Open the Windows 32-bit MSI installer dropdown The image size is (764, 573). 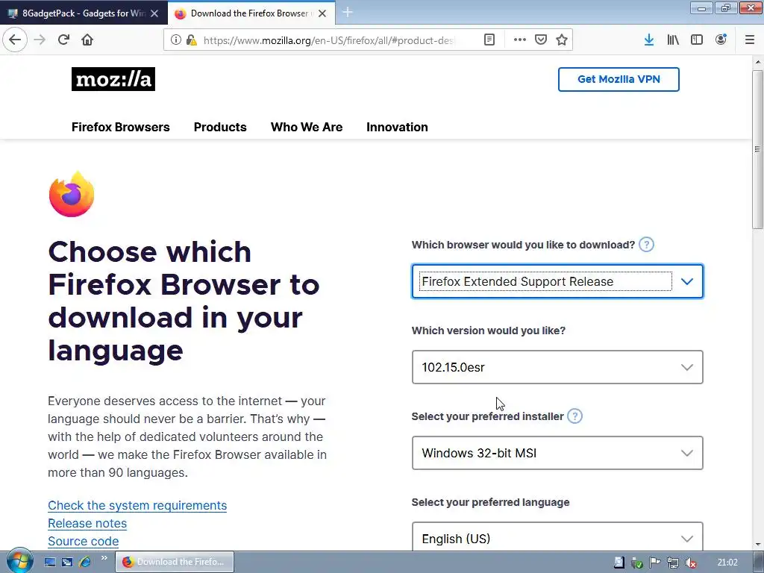click(x=557, y=453)
